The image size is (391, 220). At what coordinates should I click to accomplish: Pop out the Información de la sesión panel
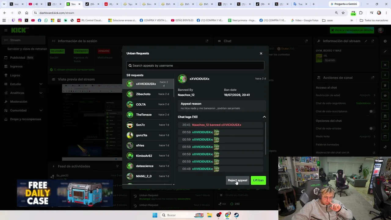pos(207,41)
